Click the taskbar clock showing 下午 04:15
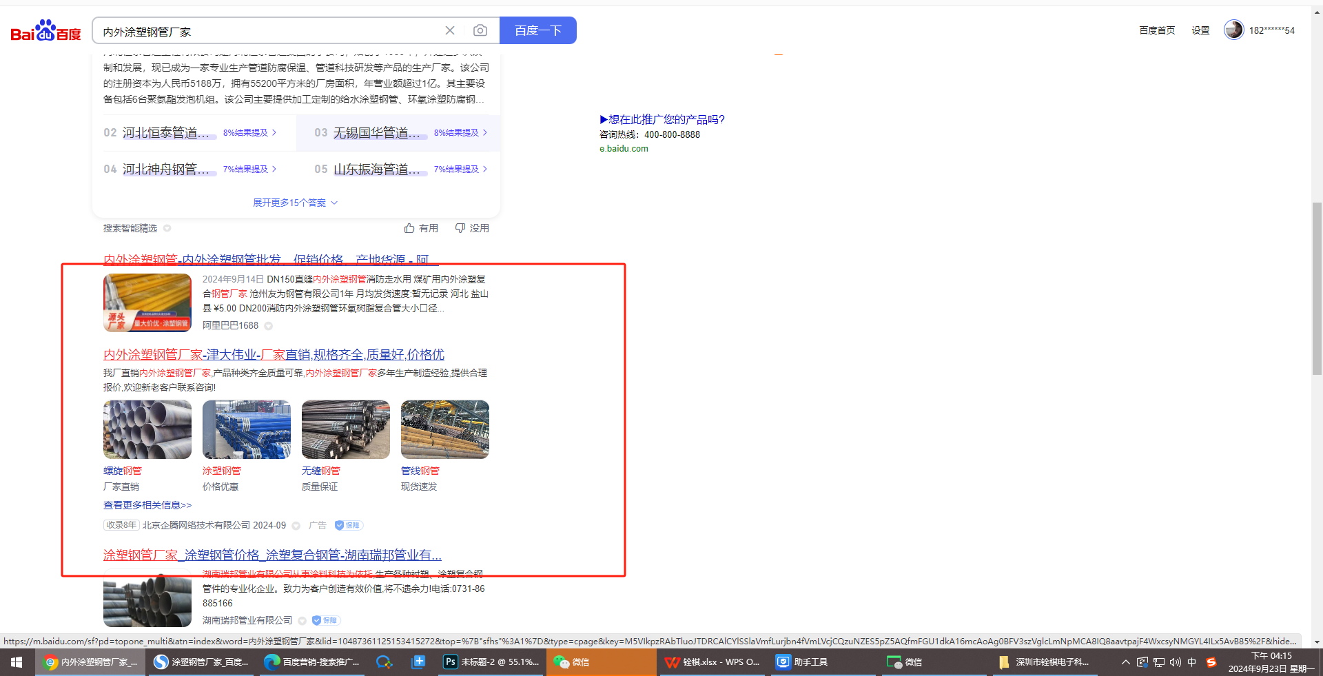 (x=1272, y=662)
